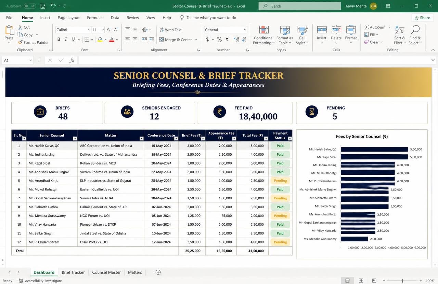Screen dimensions: 438x284
Task: Switch to the Review ribbon tab
Action: [133, 18]
